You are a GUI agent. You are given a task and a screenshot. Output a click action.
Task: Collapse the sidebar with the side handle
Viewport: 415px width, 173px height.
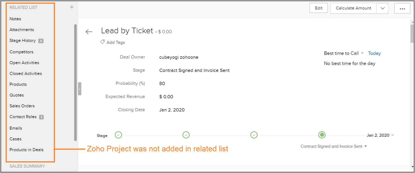point(80,89)
